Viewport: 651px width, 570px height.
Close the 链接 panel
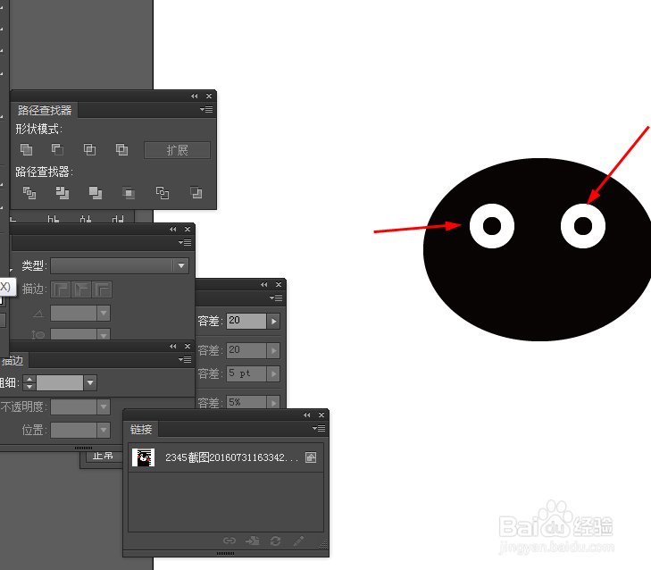click(321, 415)
